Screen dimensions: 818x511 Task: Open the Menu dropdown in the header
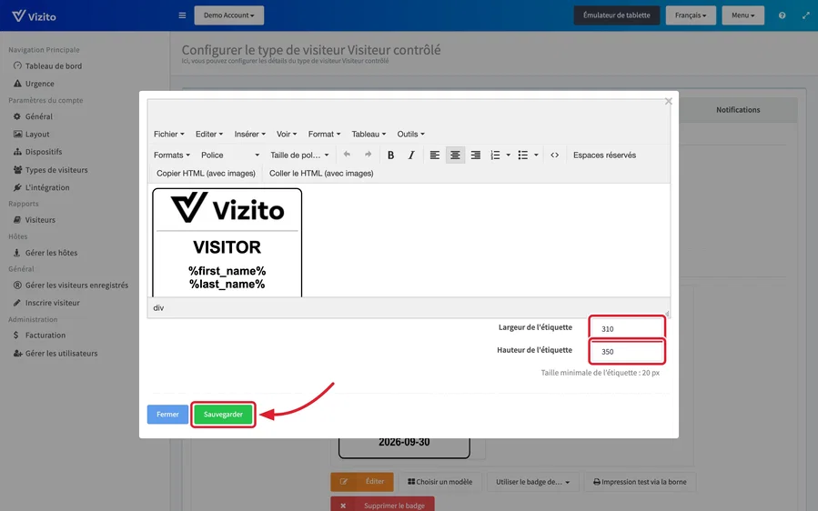point(742,15)
